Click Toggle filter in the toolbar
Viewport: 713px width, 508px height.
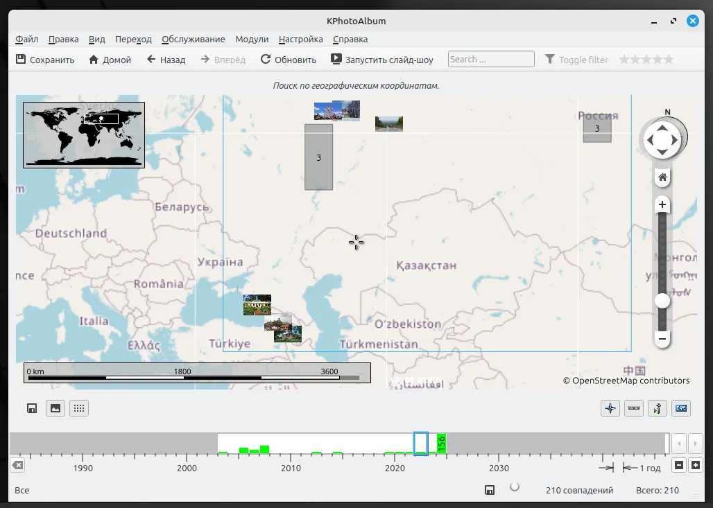click(x=576, y=60)
